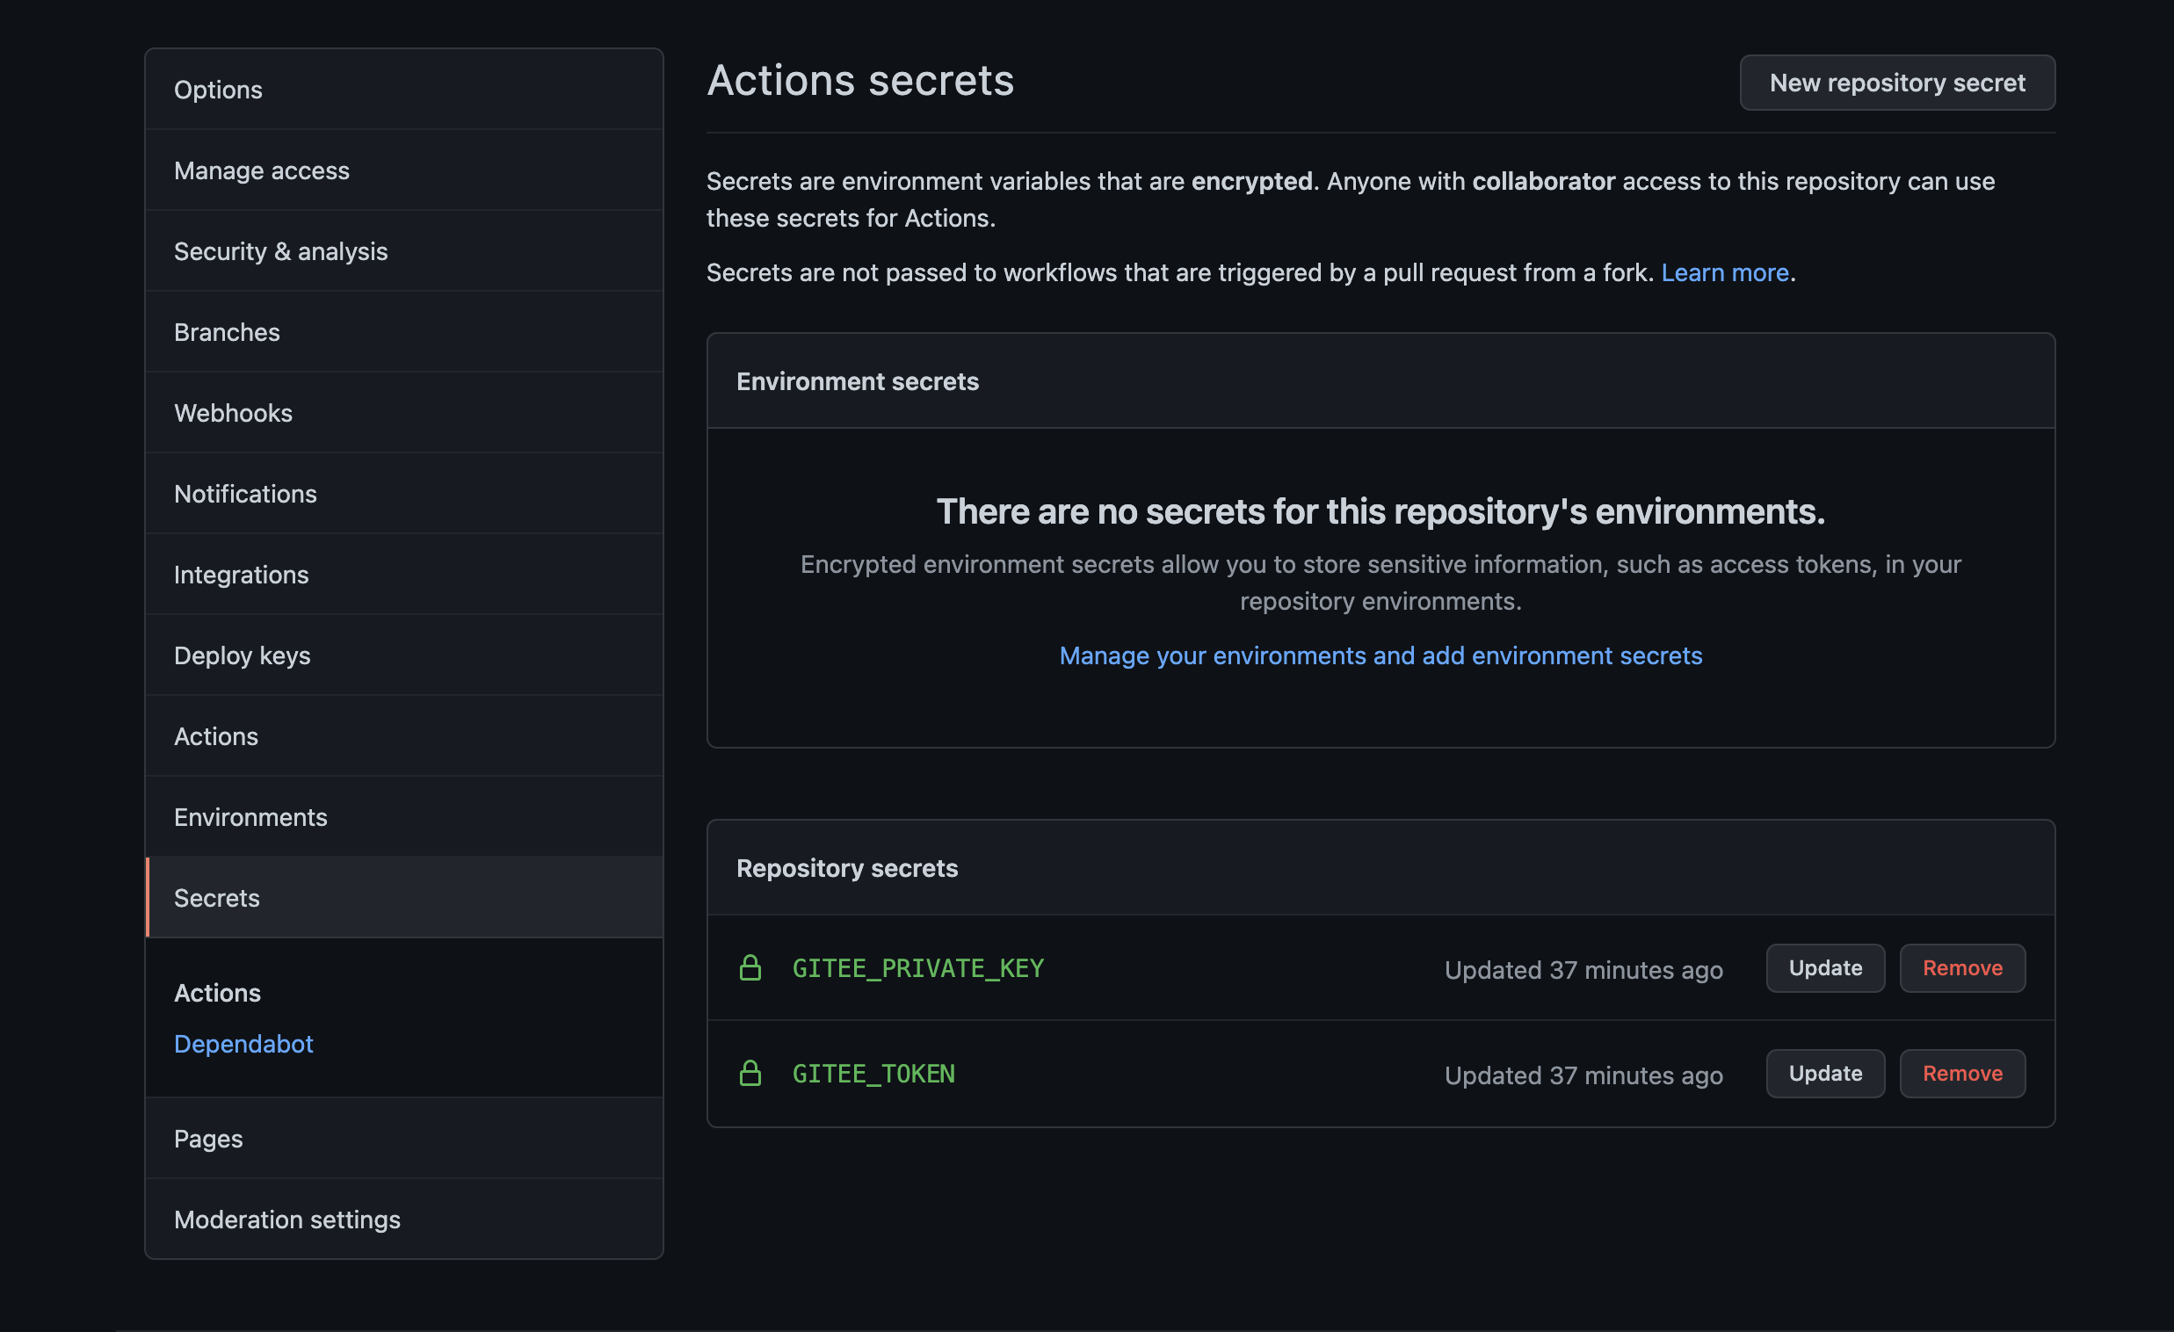Open the Pages settings section
2174x1332 pixels.
208,1138
